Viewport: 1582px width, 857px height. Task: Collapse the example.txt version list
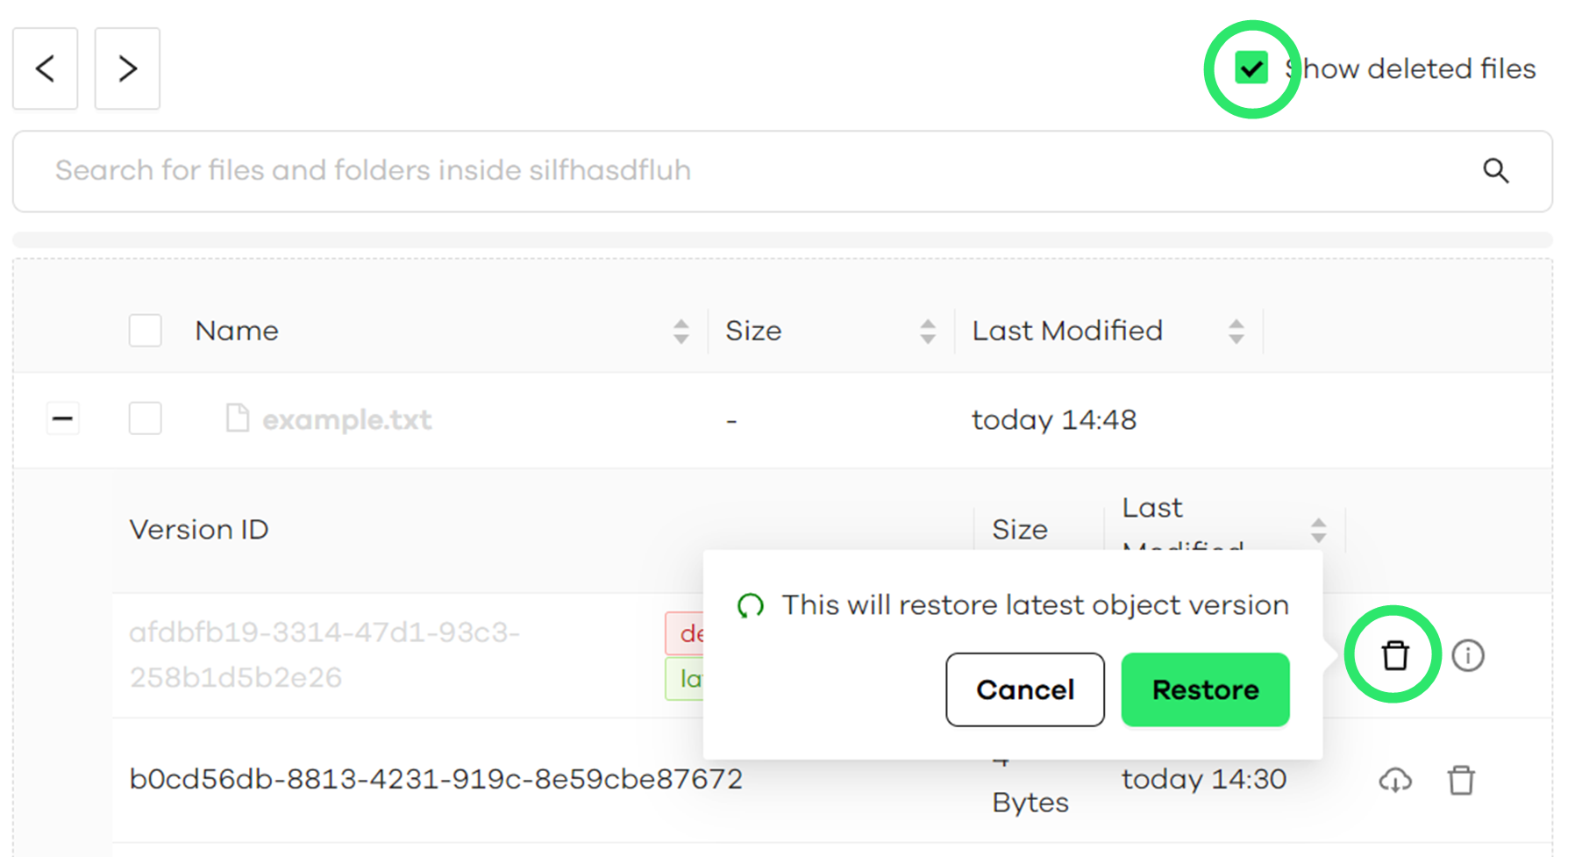(62, 418)
